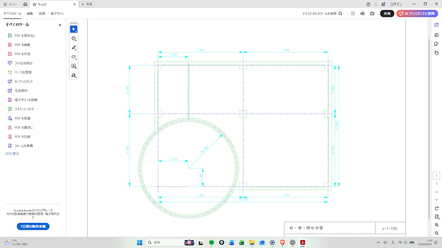Open the メニュー hamburger menu

point(11,4)
